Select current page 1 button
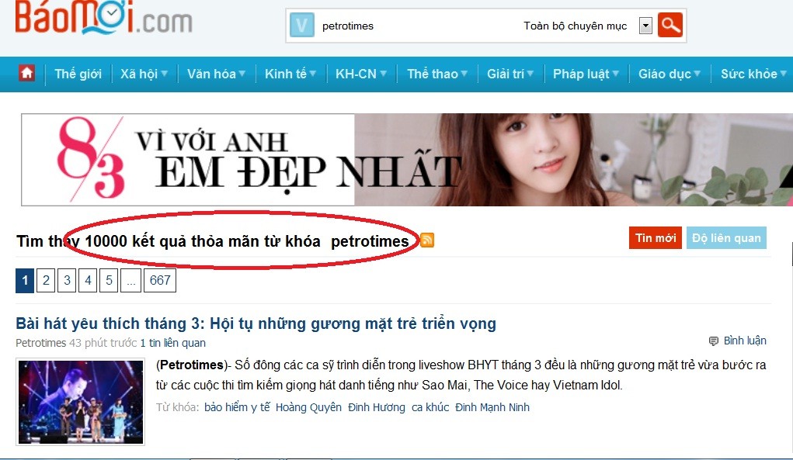Viewport: 793px width, 460px height. (x=25, y=280)
